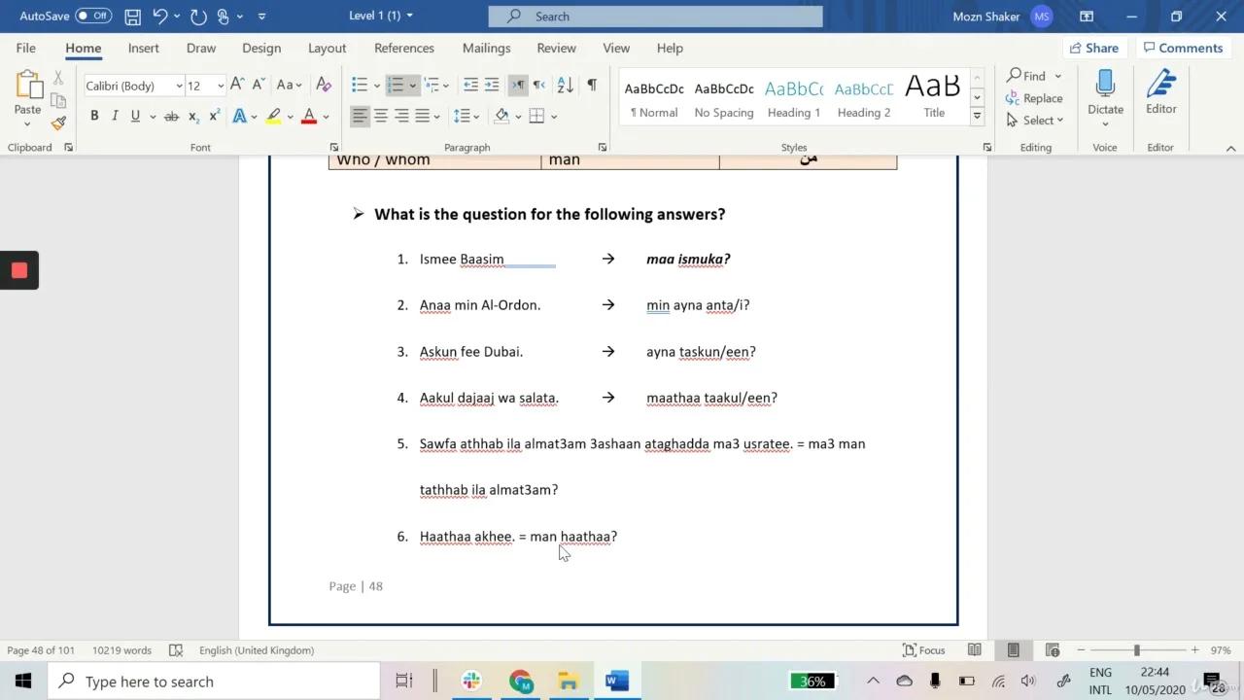Viewport: 1244px width, 700px height.
Task: Toggle show paragraph marks
Action: pyautogui.click(x=591, y=86)
